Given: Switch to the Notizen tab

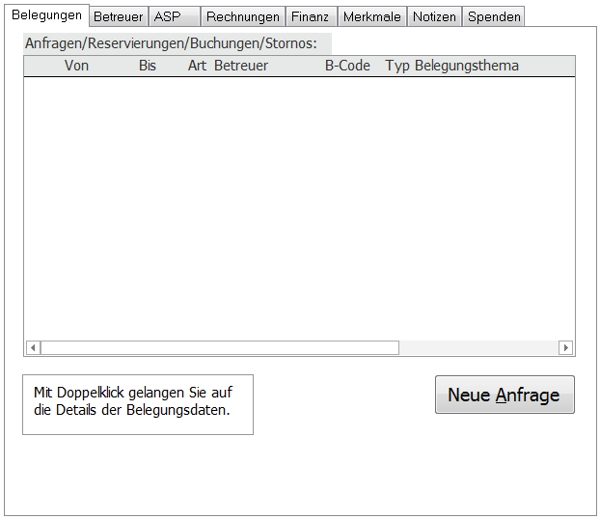Looking at the screenshot, I should 434,16.
